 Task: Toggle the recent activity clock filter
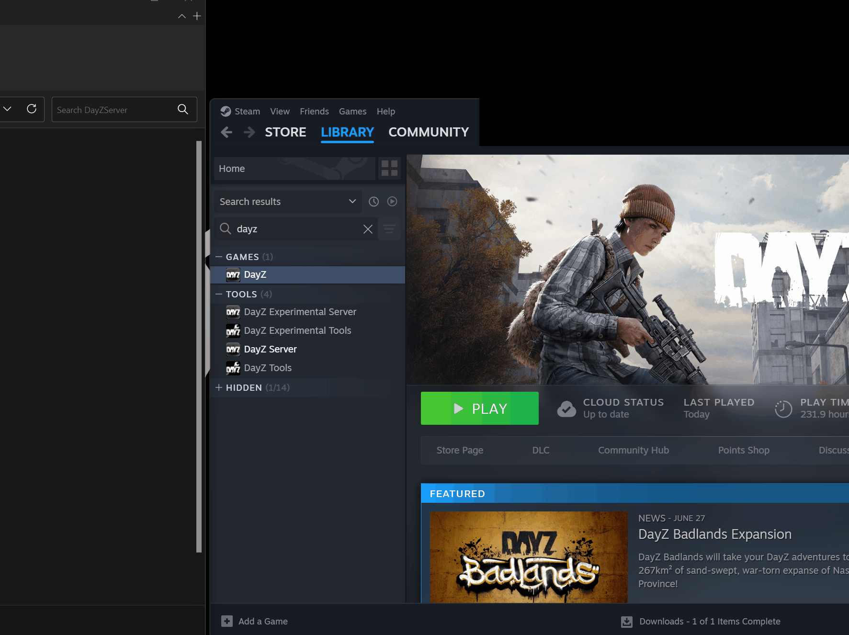click(374, 202)
